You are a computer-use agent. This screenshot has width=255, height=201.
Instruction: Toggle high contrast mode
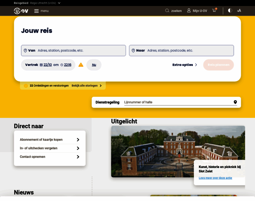[x=230, y=10]
